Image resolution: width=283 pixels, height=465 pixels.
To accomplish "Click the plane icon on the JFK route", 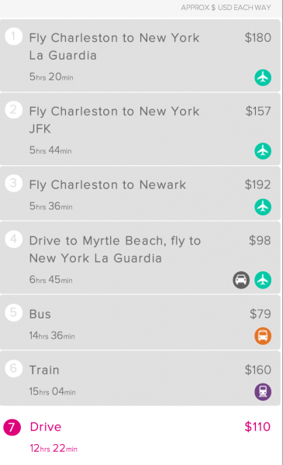I will 263,151.
